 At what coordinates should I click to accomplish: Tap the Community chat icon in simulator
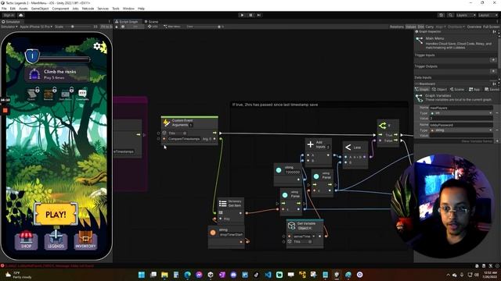82,94
